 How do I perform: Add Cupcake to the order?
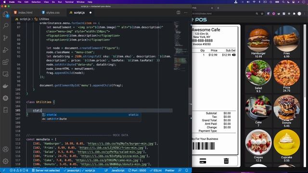coord(287,146)
